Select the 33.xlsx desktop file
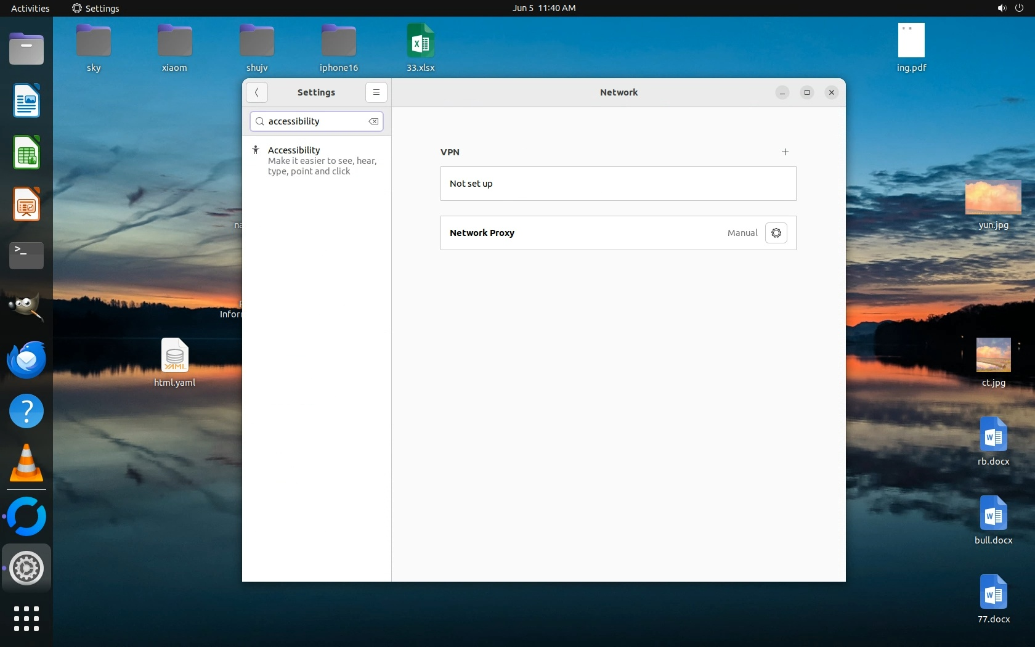 click(x=420, y=42)
